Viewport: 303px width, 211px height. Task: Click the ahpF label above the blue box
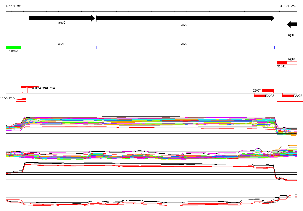185,44
